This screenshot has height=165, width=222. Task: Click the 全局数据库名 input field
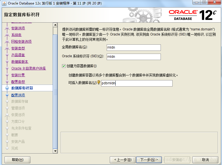pos(134,47)
